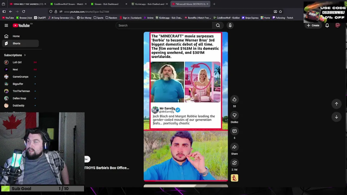
Task: Open the Stripe Express bookmark
Action: coord(250,18)
